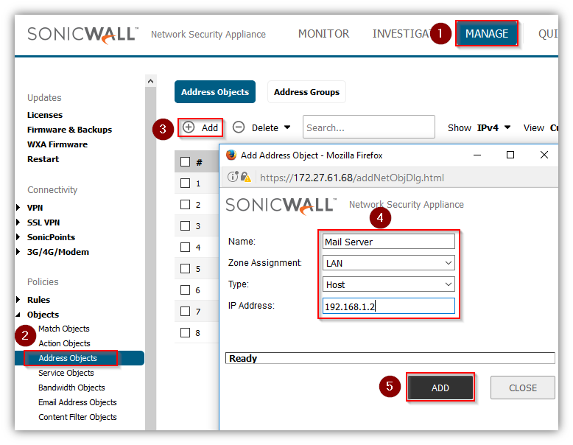
Task: Open the Delete dropdown arrow
Action: coord(287,127)
